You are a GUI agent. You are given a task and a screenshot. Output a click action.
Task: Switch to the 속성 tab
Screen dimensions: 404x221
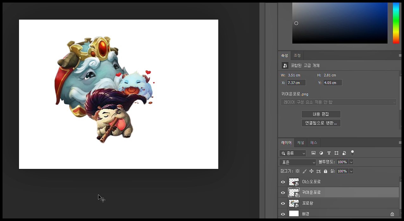[285, 55]
